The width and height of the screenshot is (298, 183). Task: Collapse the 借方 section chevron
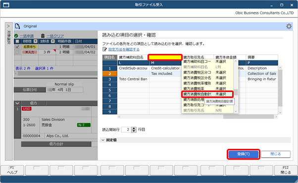pos(17,103)
